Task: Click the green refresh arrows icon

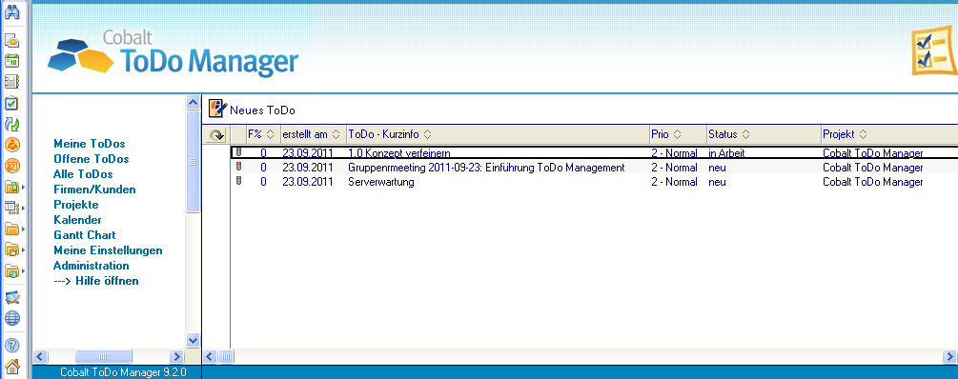Action: click(12, 124)
